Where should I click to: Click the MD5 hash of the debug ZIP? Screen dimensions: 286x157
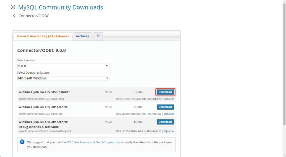(142, 131)
